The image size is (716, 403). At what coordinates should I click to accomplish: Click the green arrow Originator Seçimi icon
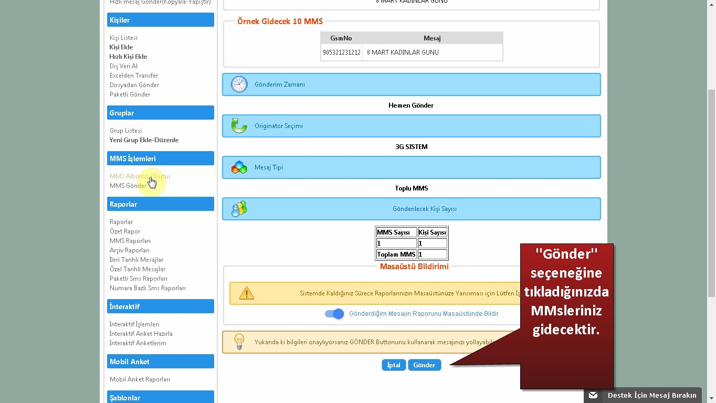pyautogui.click(x=239, y=126)
